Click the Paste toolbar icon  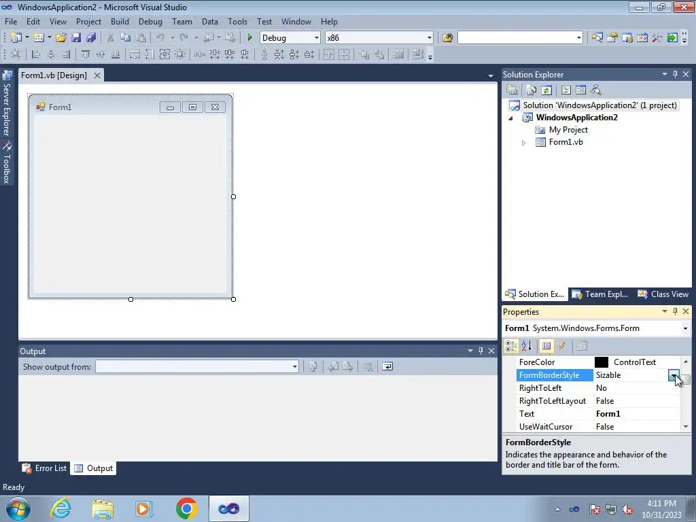click(x=141, y=38)
